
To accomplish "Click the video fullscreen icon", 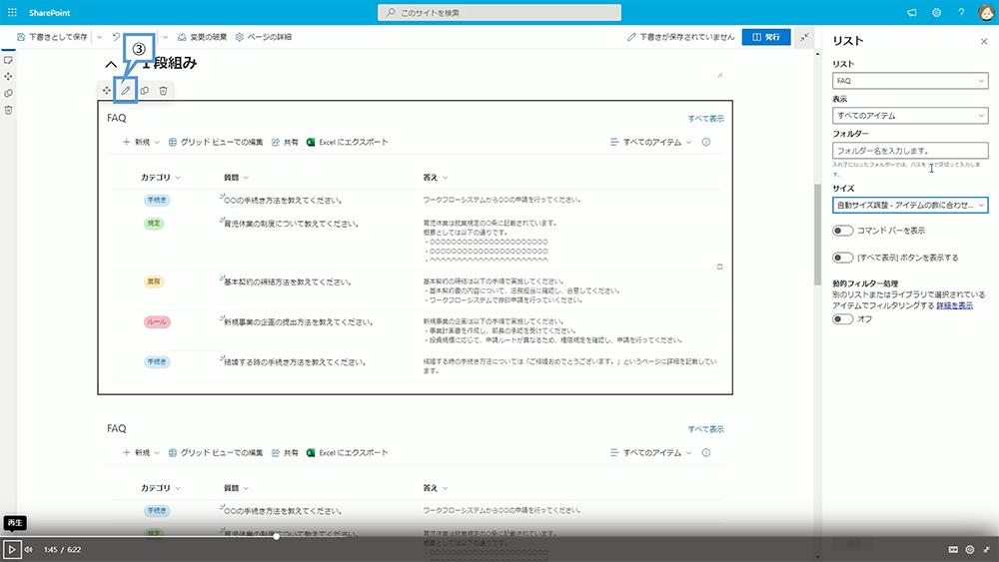I will [x=986, y=549].
